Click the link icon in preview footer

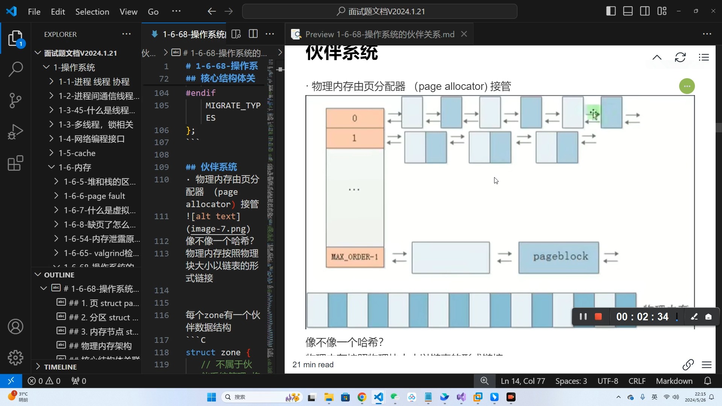click(x=688, y=365)
